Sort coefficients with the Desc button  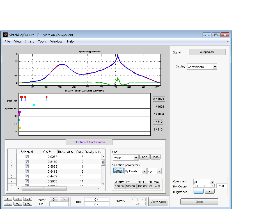[155, 157]
